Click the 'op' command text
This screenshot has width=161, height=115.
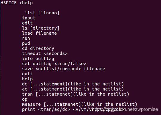pyautogui.click(x=25, y=99)
